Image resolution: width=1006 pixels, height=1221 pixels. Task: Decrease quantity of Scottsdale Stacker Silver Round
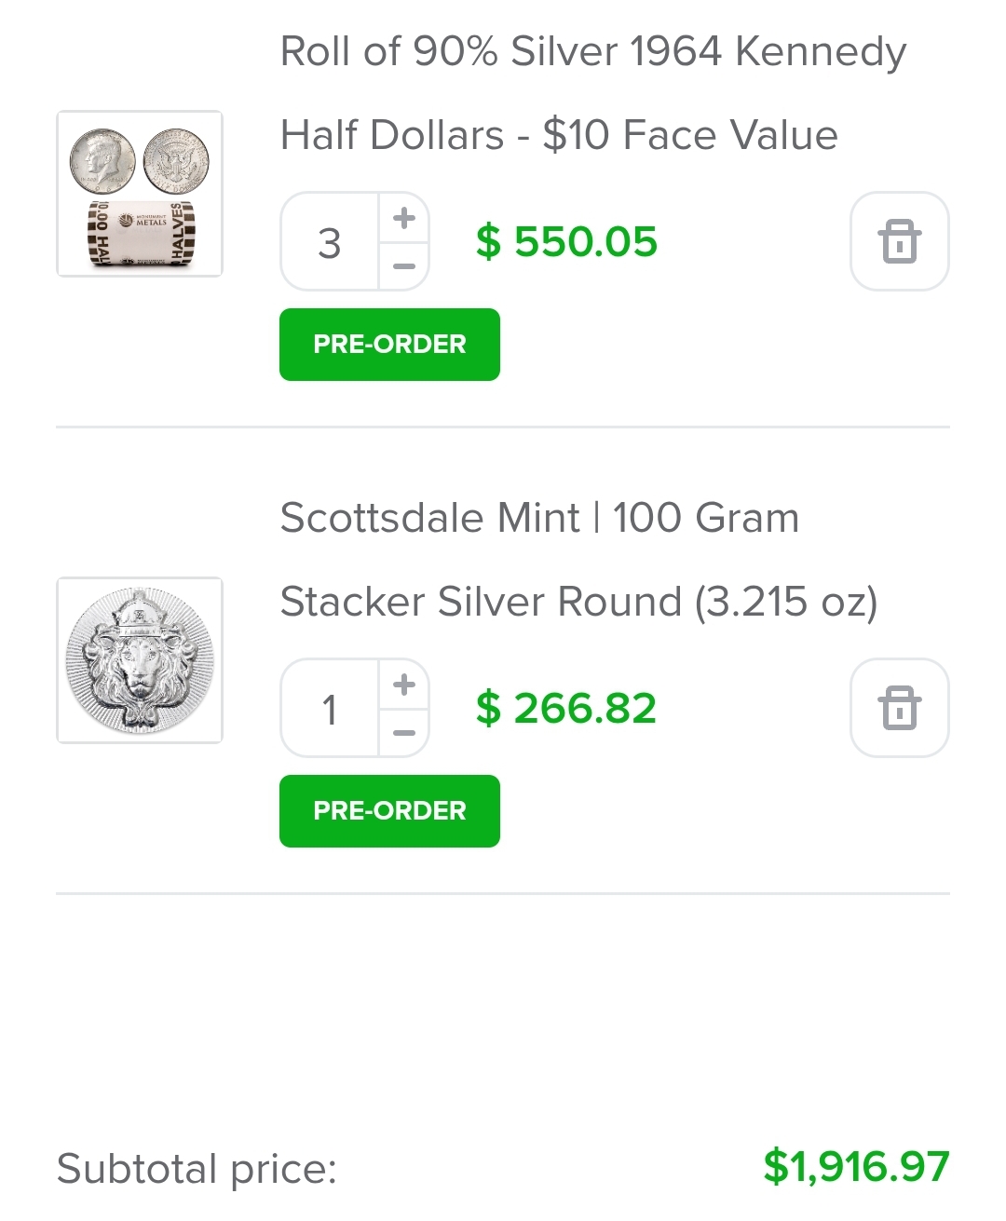click(x=404, y=733)
